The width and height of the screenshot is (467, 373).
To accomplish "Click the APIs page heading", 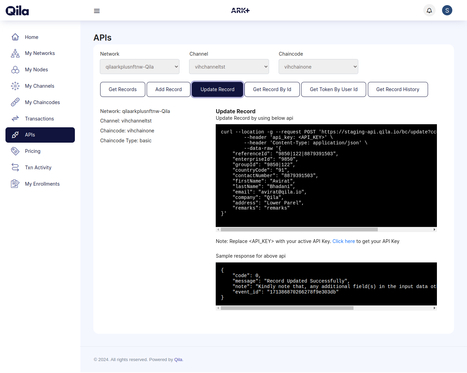I will [103, 38].
